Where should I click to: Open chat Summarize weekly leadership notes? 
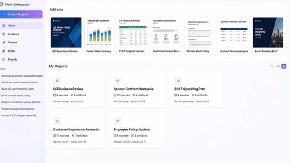(x=22, y=76)
